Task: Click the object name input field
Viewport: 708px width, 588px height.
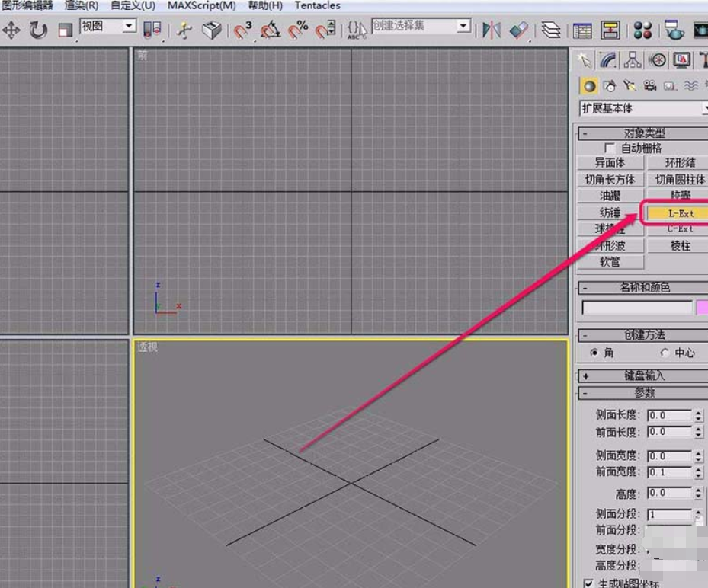Action: (x=636, y=308)
